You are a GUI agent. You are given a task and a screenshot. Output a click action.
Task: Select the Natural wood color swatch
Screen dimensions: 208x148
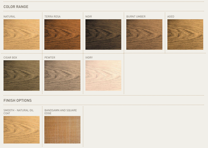(22, 34)
